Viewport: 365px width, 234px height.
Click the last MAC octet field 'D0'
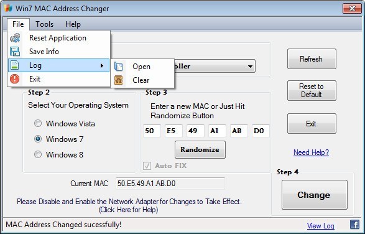[x=261, y=131]
